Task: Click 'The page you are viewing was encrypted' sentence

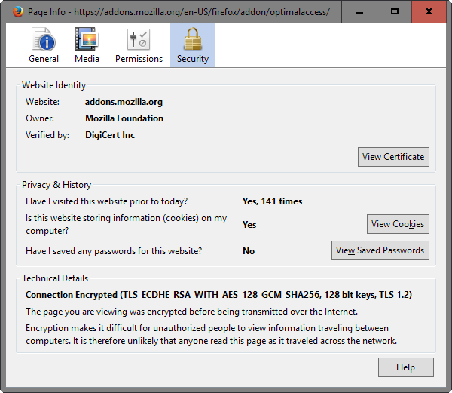Action: (x=191, y=312)
